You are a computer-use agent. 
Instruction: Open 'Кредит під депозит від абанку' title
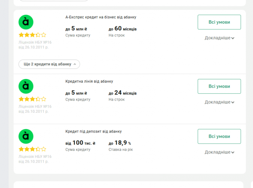93,131
